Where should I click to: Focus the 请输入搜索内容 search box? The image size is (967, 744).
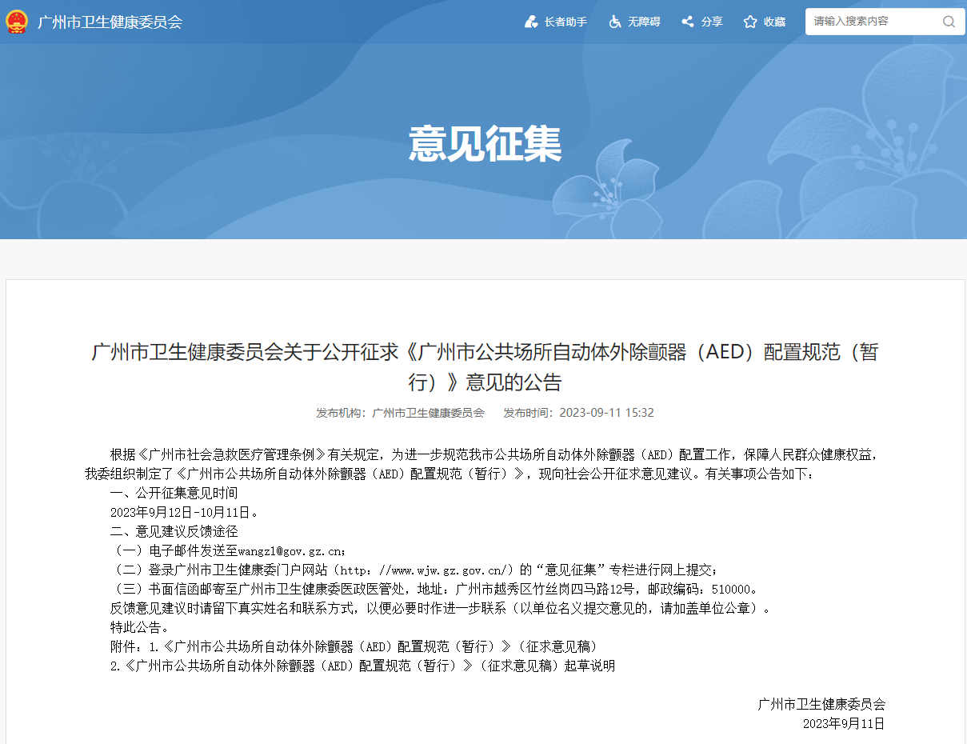coord(872,22)
